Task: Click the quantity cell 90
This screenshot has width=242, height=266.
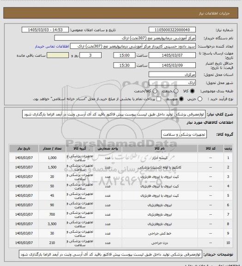Action: click(x=52, y=205)
